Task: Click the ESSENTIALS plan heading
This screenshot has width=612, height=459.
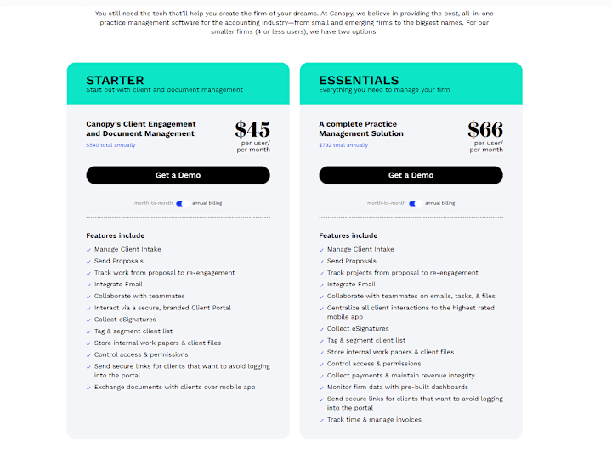Action: (359, 80)
